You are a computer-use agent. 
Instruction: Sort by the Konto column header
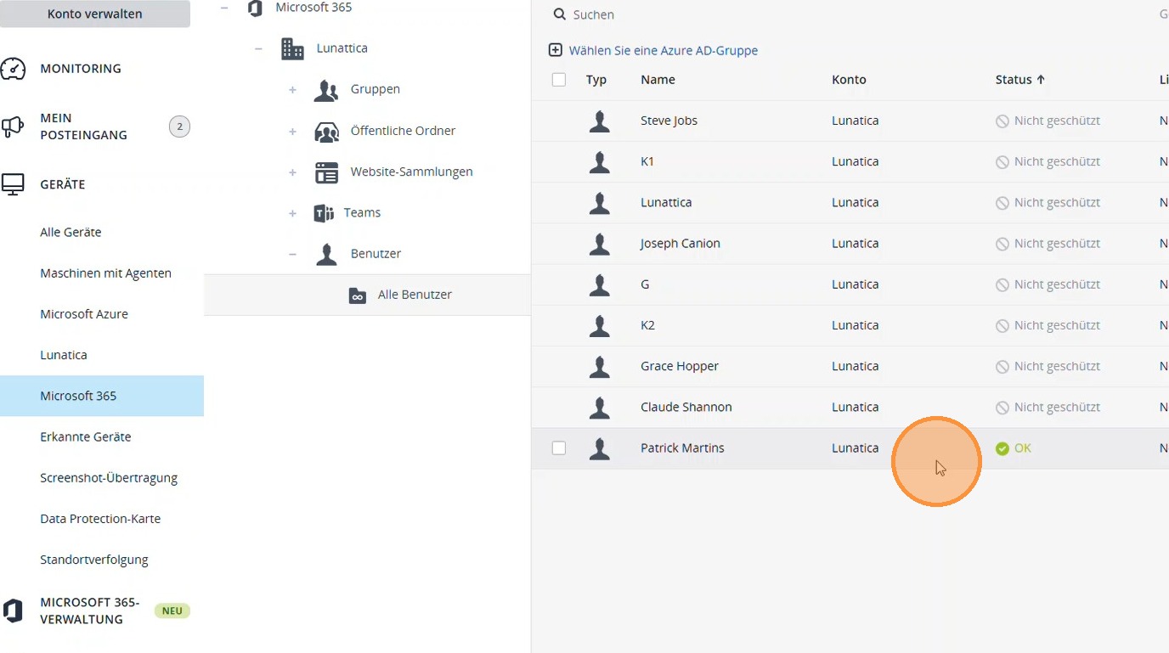[849, 79]
